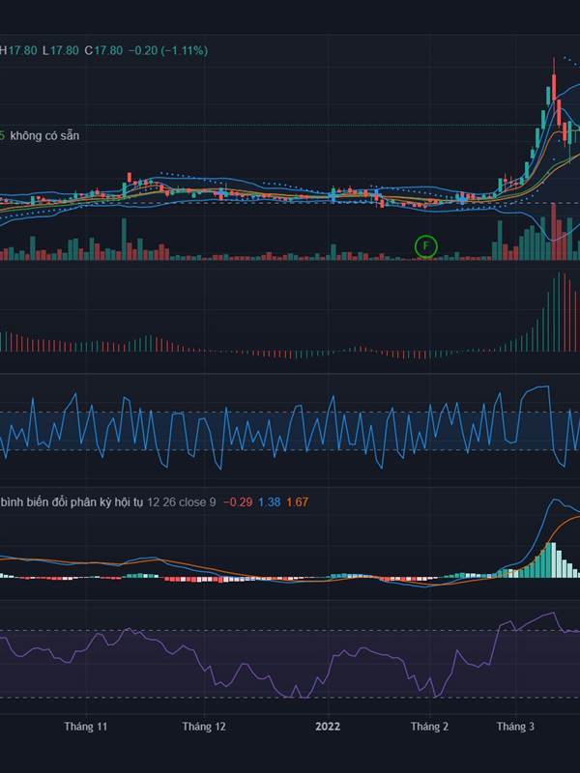
Task: Click the 'Tháng 11' time axis label
Action: (86, 727)
